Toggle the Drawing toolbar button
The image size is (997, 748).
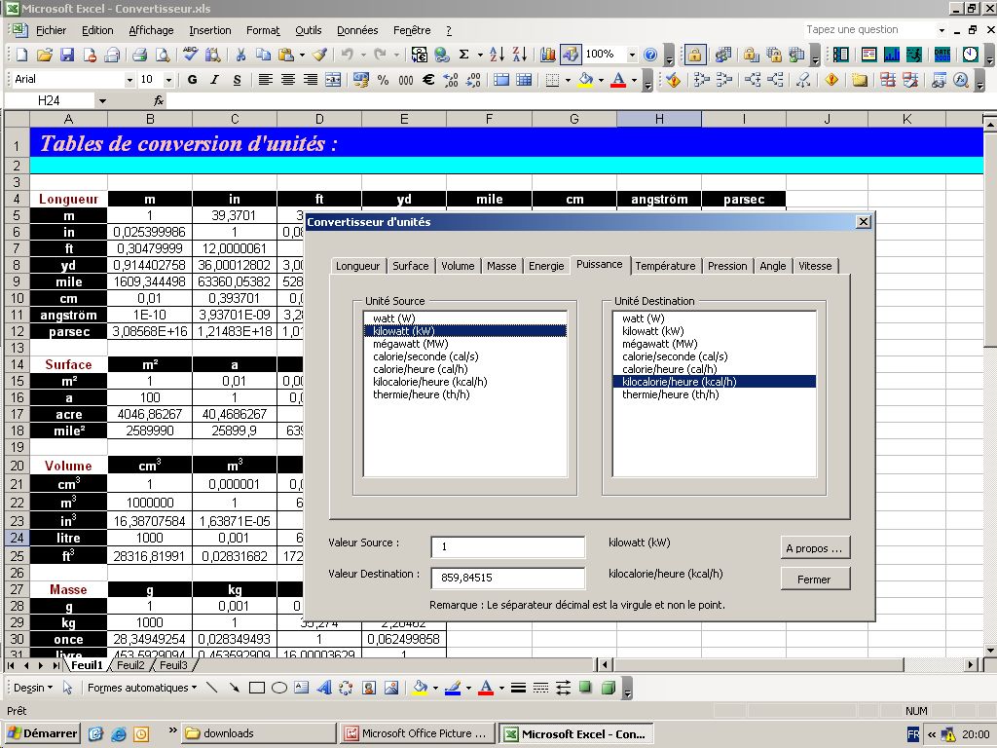click(571, 55)
